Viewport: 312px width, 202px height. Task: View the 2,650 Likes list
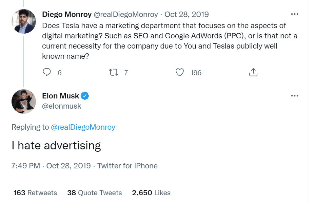[x=151, y=193]
